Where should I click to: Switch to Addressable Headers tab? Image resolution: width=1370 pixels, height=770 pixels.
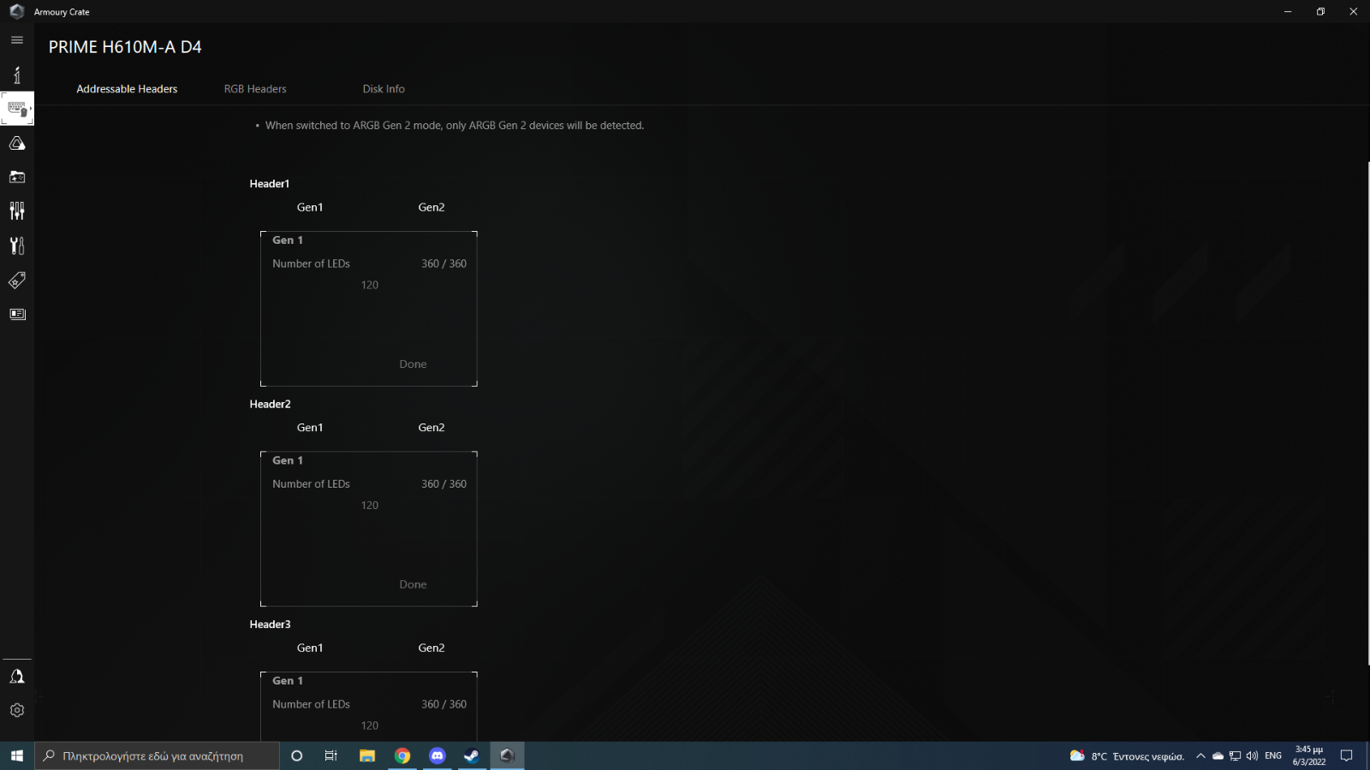pos(127,89)
